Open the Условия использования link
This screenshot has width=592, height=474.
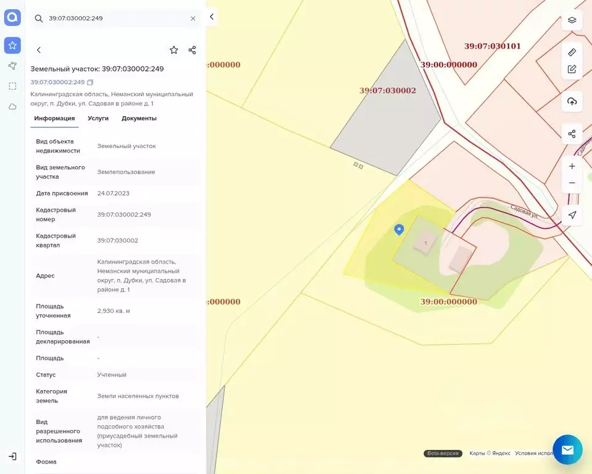pyautogui.click(x=534, y=453)
